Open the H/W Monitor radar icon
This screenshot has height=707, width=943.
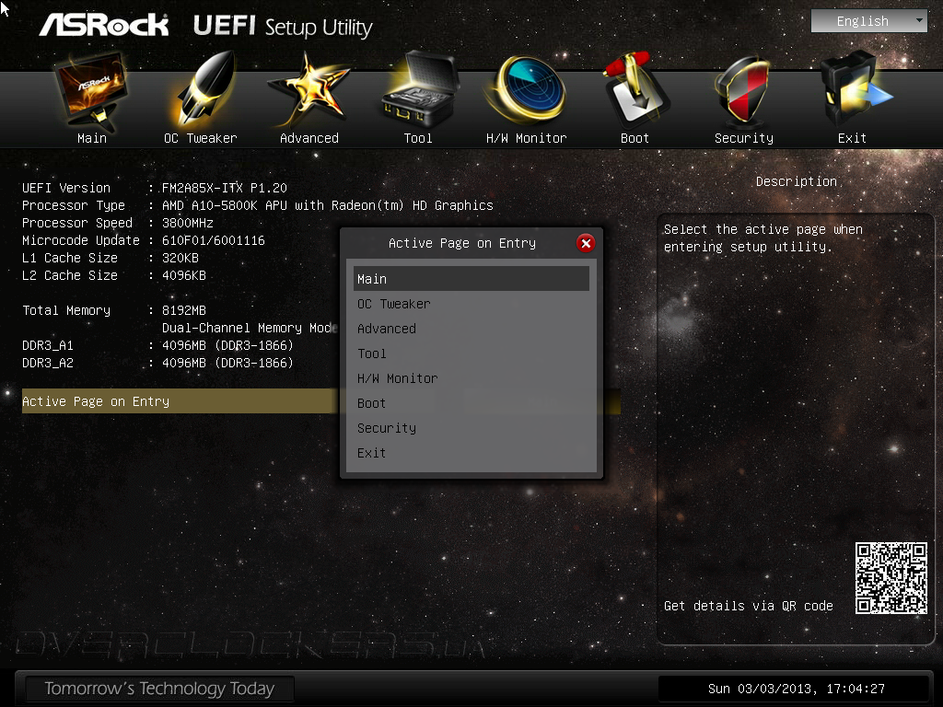coord(528,90)
